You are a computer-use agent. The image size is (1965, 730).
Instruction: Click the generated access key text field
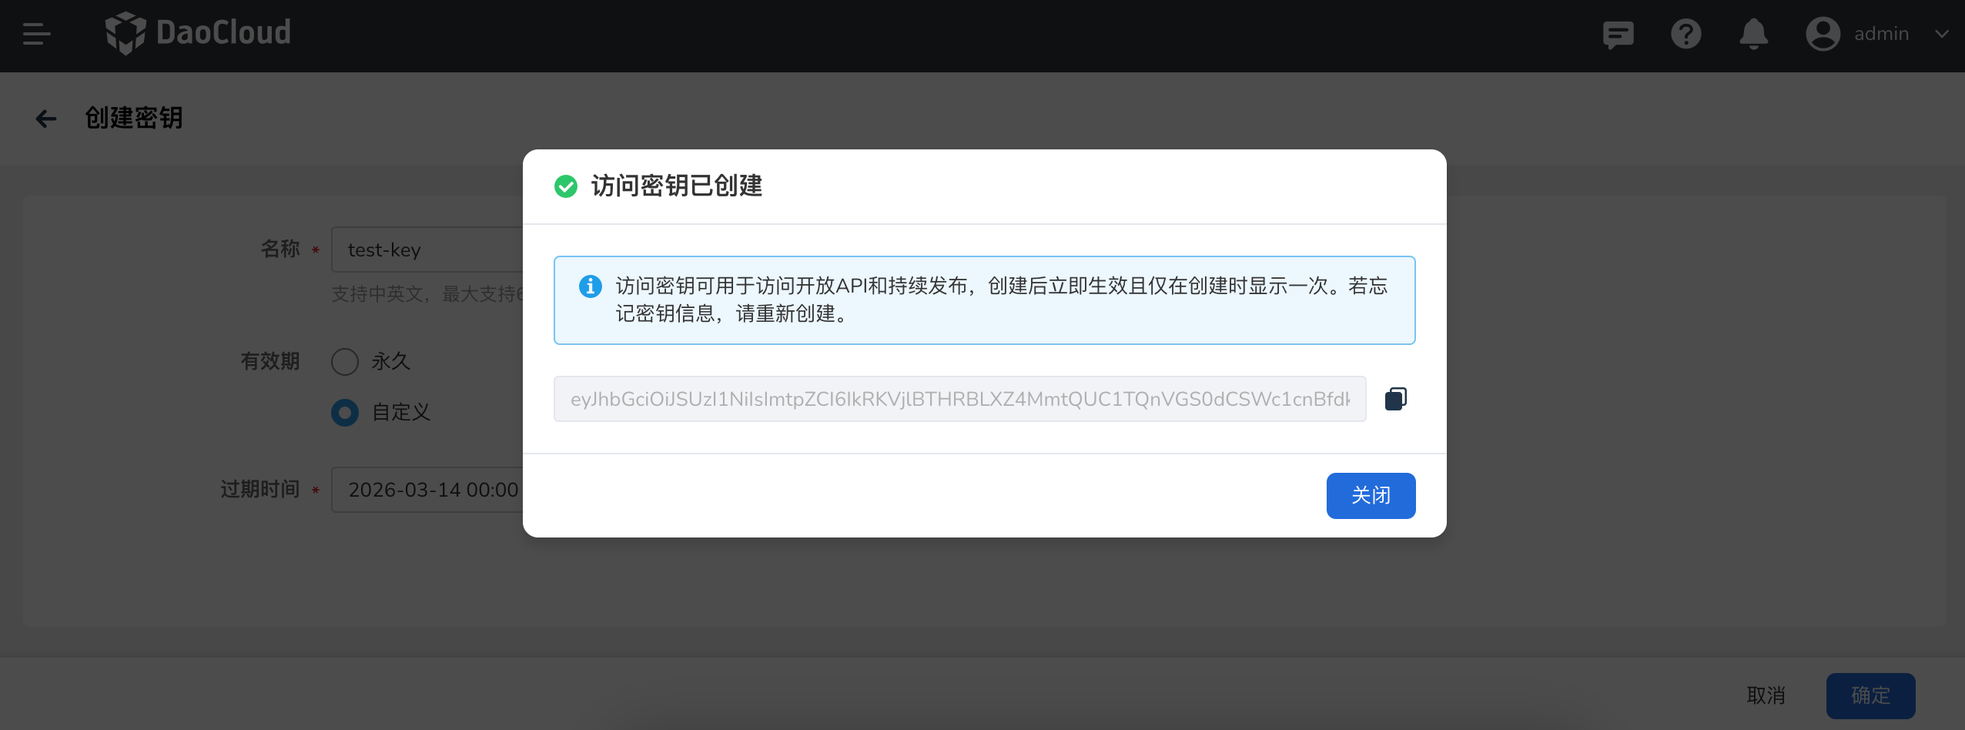(x=959, y=399)
